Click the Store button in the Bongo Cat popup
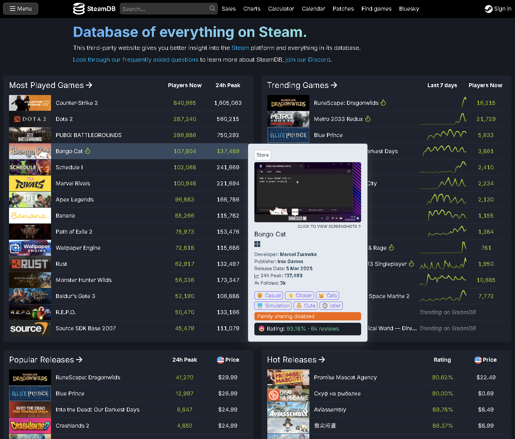515x439 pixels. click(263, 155)
